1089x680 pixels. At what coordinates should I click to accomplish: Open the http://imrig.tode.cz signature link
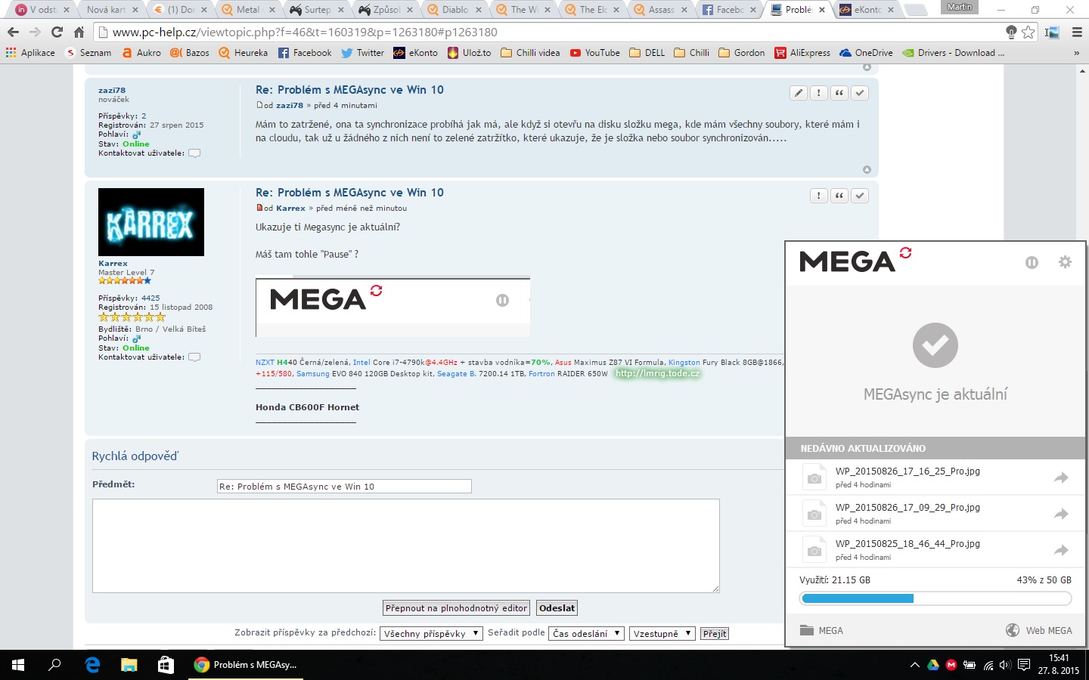(657, 373)
